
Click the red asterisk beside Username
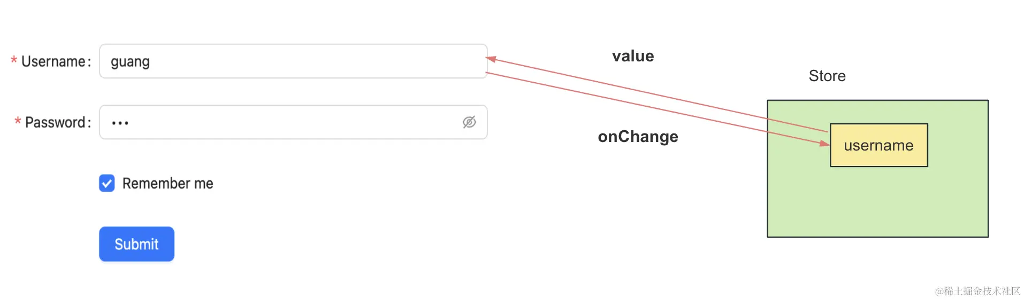14,60
